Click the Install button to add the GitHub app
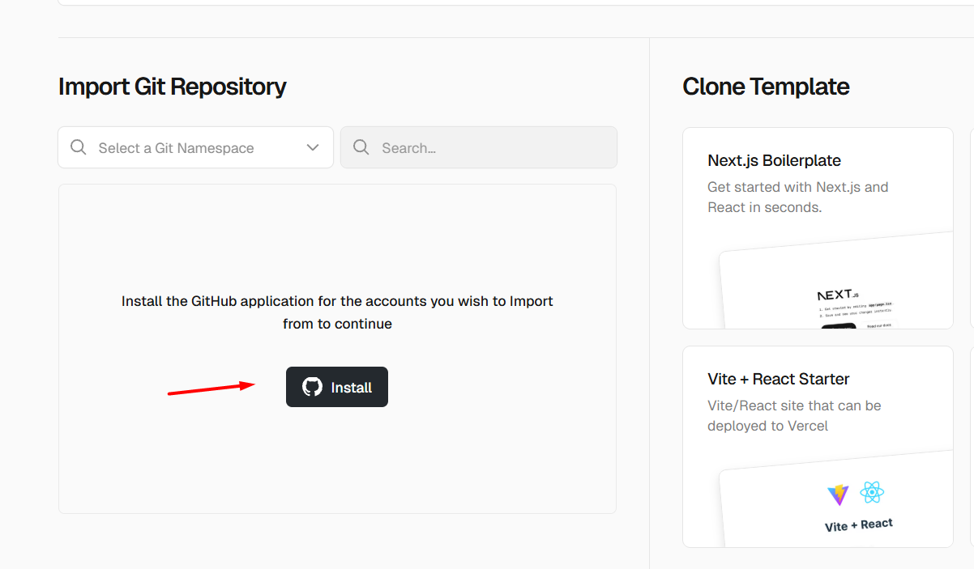The width and height of the screenshot is (974, 569). [x=336, y=387]
